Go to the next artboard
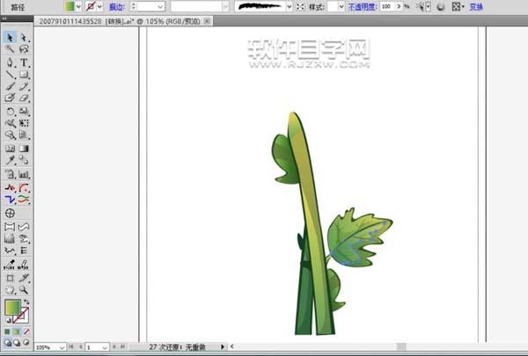Viewport: 528px width, 356px height. tap(114, 346)
